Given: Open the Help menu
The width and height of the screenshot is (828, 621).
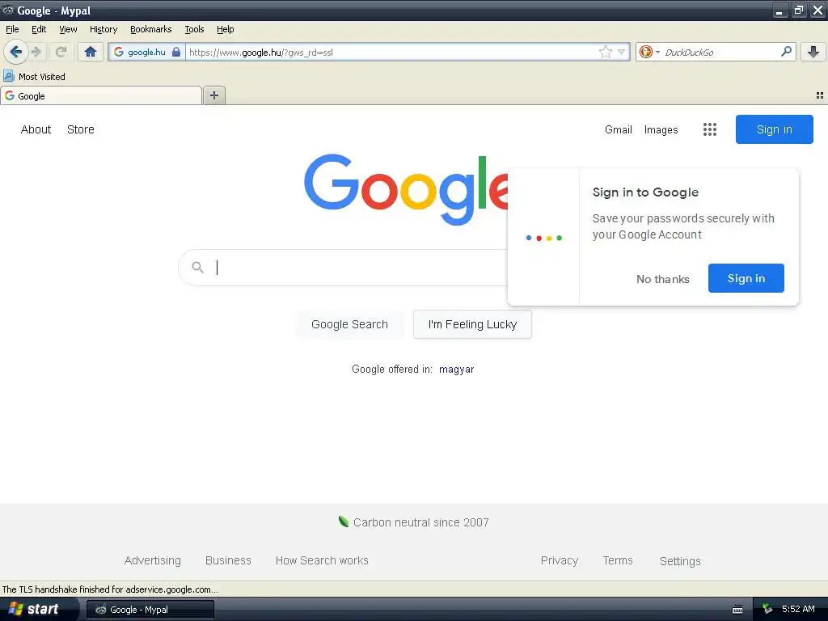Looking at the screenshot, I should click(226, 29).
